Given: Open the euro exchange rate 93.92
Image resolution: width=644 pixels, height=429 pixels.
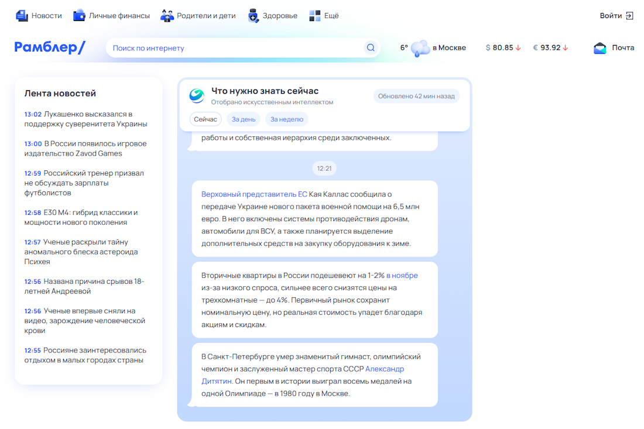Looking at the screenshot, I should point(550,48).
